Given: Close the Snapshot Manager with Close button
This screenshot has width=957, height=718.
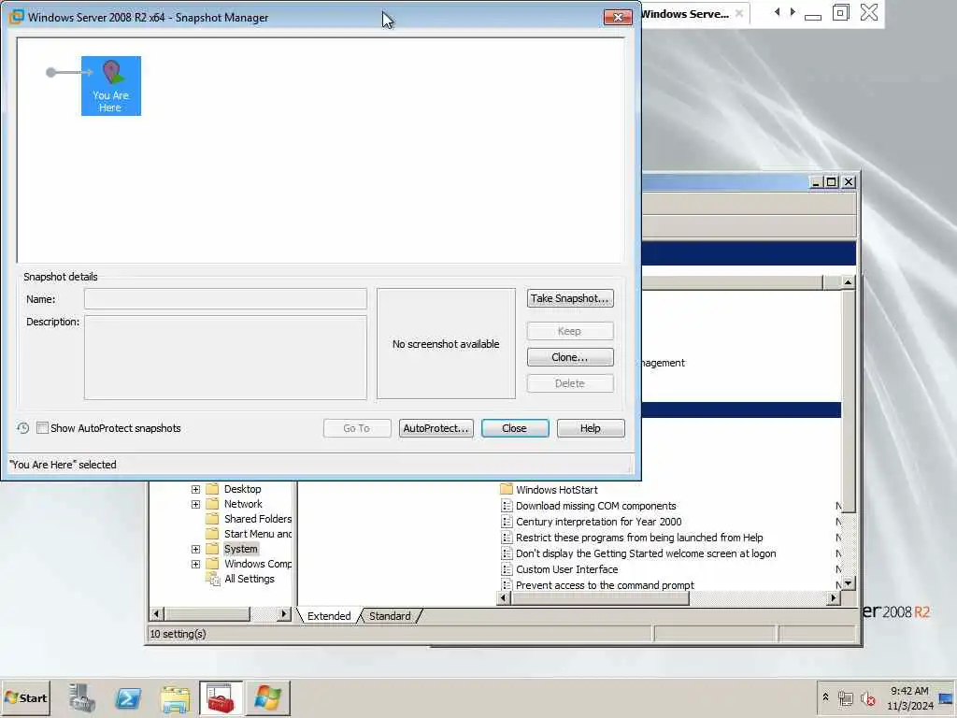Looking at the screenshot, I should [x=515, y=428].
